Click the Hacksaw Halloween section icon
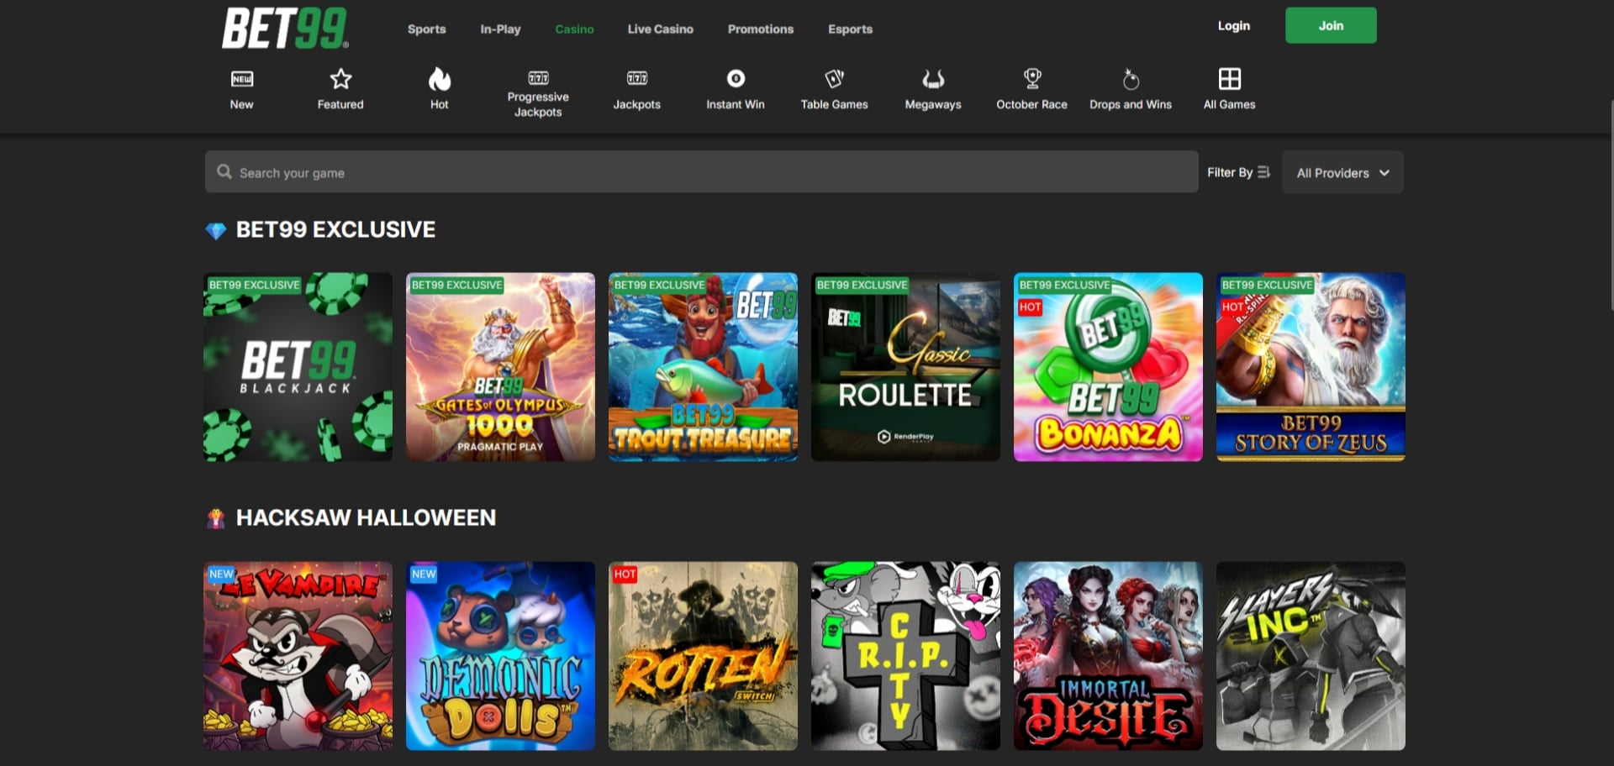1614x766 pixels. 216,518
